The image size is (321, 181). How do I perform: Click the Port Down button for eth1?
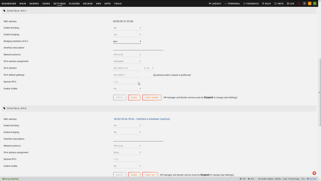(152, 97)
